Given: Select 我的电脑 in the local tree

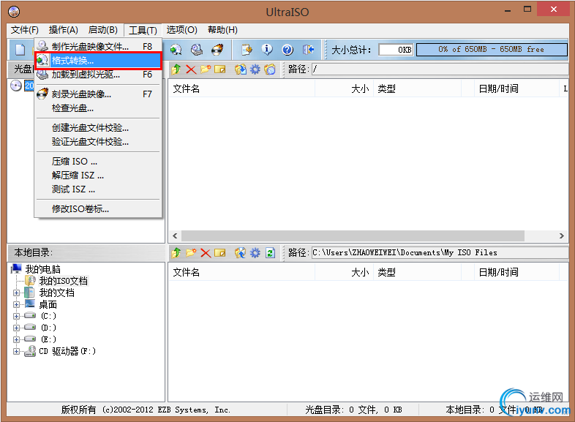Looking at the screenshot, I should [42, 269].
